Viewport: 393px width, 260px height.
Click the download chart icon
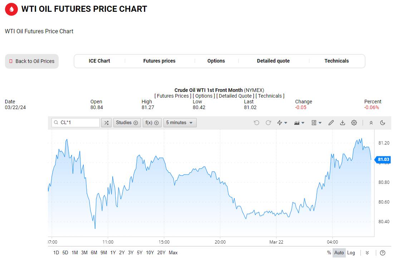(x=342, y=123)
